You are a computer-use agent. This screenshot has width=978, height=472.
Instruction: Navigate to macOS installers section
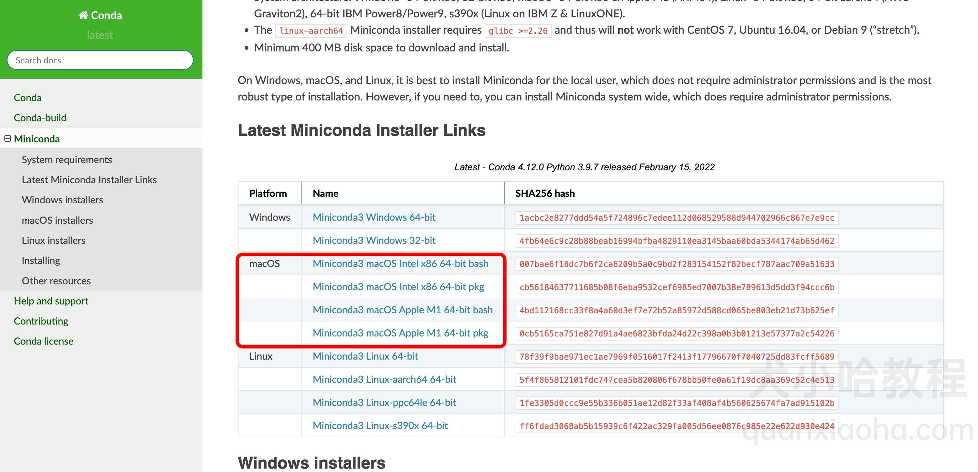pos(57,219)
